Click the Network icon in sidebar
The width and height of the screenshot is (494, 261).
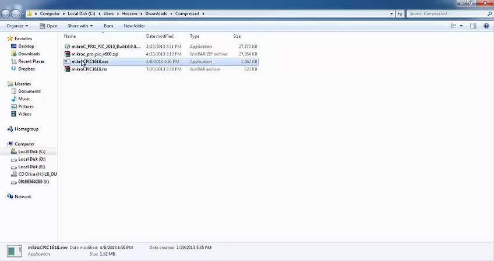point(10,196)
